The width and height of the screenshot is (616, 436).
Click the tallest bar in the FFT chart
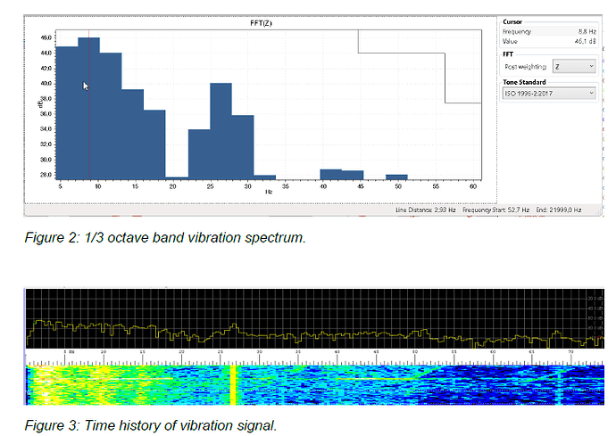pos(88,107)
